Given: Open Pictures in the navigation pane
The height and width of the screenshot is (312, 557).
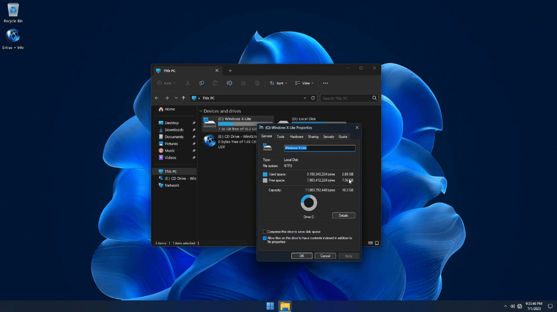Looking at the screenshot, I should click(169, 144).
